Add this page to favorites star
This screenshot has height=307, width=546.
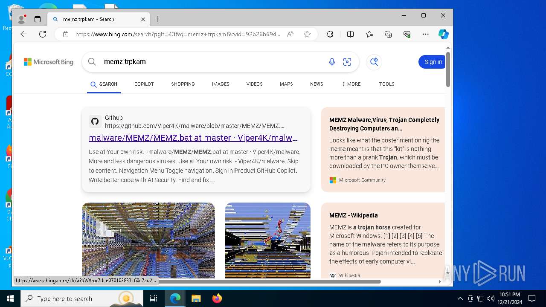(307, 34)
